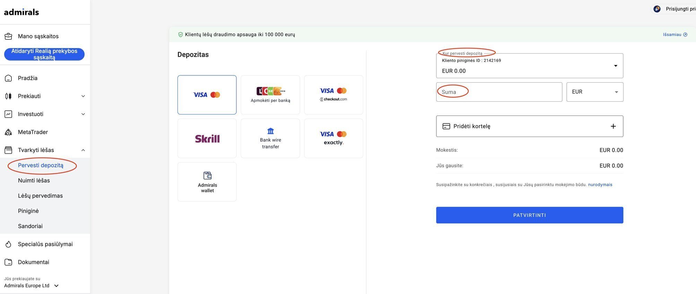
Task: Select the Bank wire transfer option
Action: click(270, 138)
